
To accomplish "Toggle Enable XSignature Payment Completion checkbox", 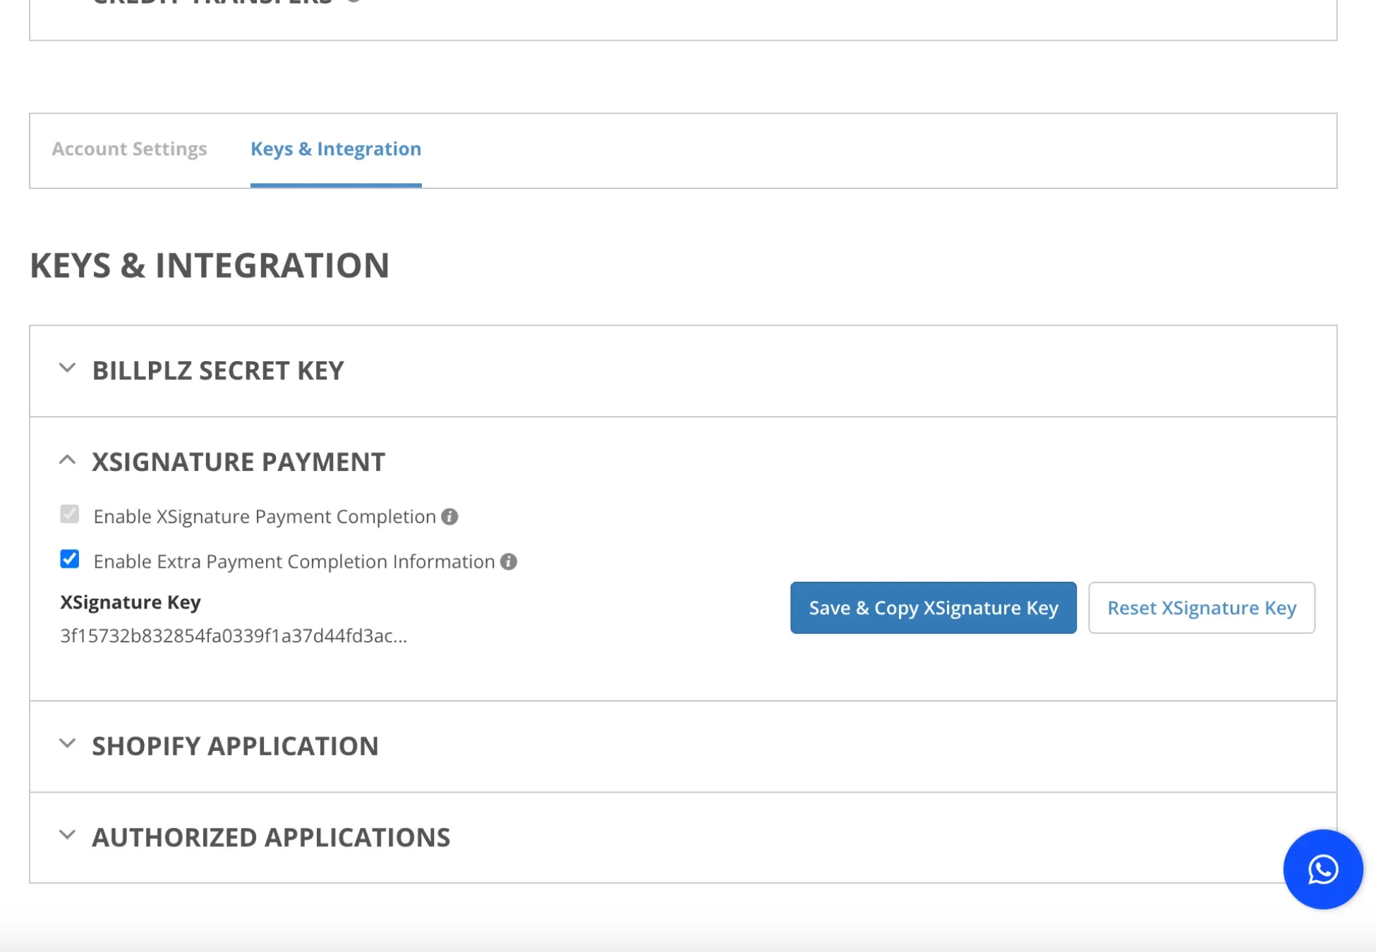I will click(x=70, y=515).
